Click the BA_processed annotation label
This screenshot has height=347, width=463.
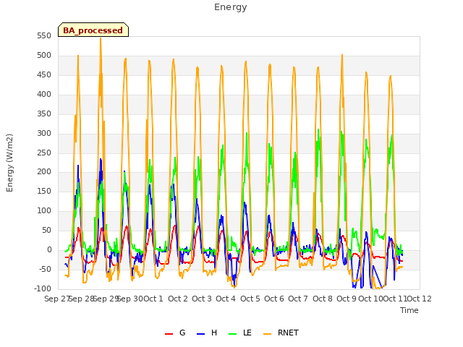(x=93, y=30)
